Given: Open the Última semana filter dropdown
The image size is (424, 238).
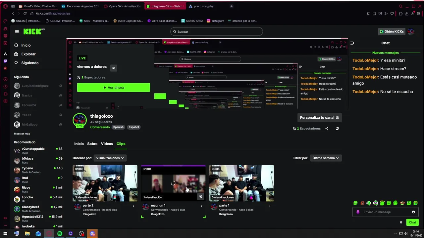Looking at the screenshot, I should [x=326, y=158].
